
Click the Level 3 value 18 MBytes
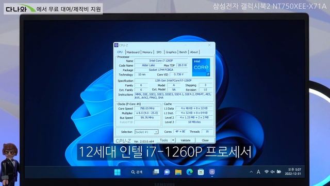coord(194,122)
